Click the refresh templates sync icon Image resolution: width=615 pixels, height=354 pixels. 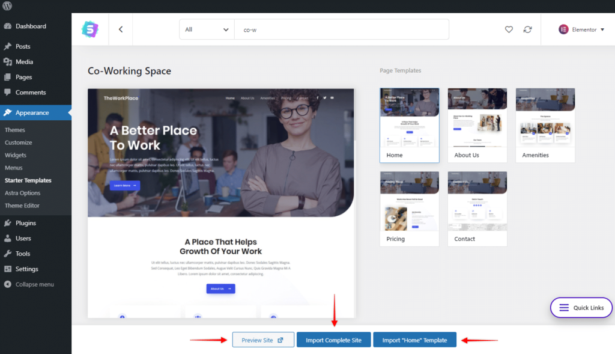[528, 29]
